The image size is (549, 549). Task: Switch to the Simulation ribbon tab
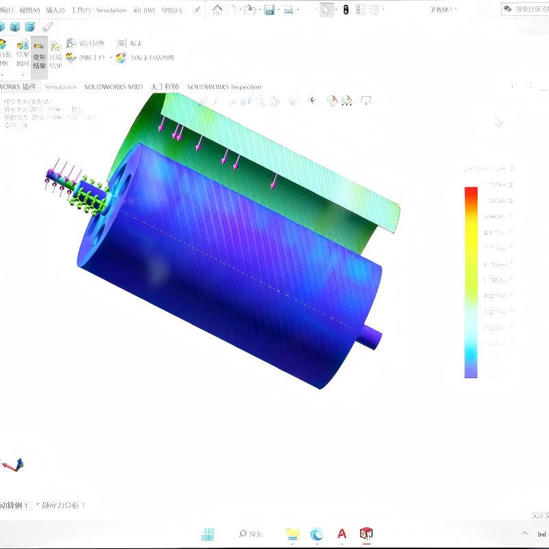click(x=60, y=87)
